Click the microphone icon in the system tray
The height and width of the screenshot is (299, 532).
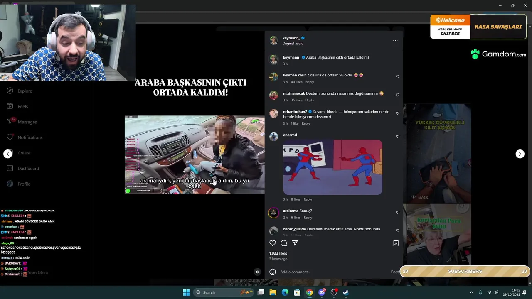click(x=480, y=292)
